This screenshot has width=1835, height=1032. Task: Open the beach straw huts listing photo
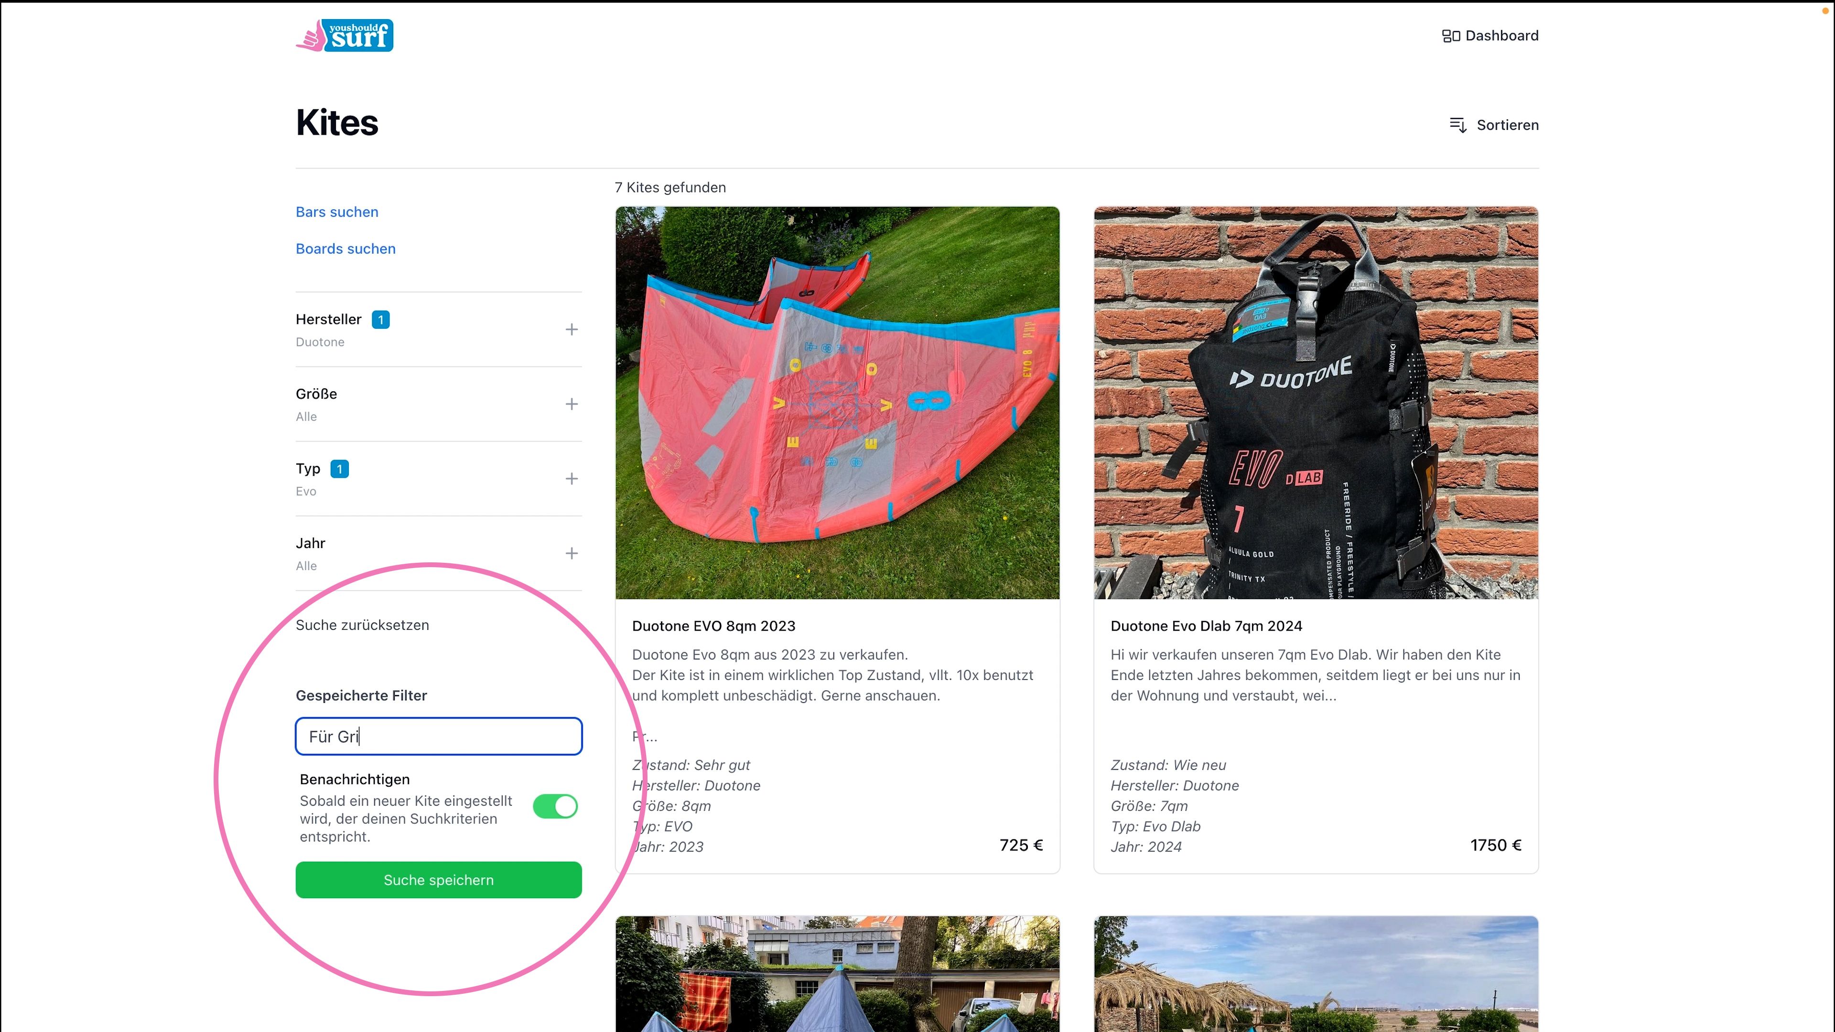point(1316,974)
